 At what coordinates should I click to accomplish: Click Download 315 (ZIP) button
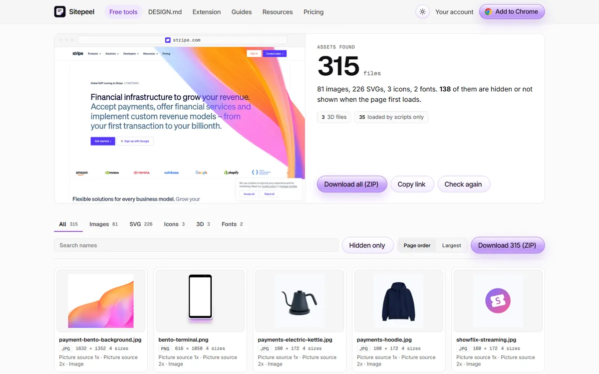tap(507, 245)
